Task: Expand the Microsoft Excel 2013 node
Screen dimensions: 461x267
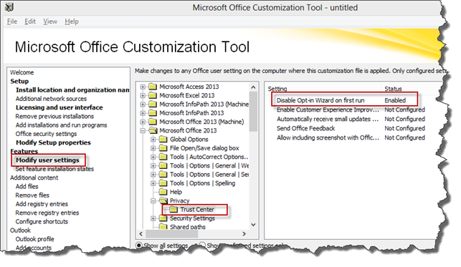Action: pos(143,96)
